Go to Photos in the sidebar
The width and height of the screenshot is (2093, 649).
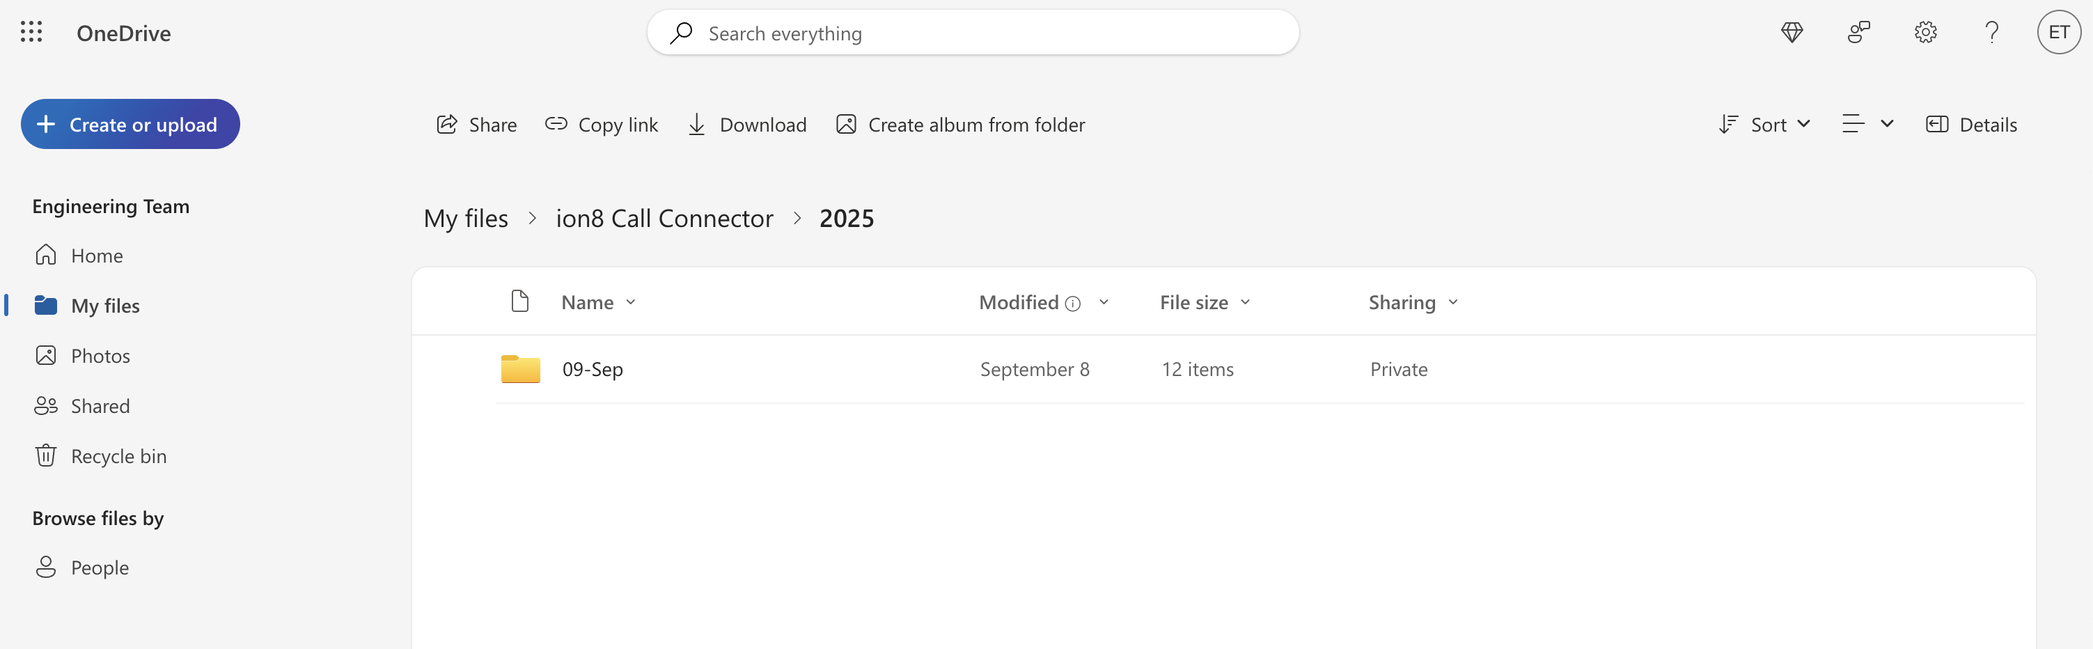(x=100, y=356)
